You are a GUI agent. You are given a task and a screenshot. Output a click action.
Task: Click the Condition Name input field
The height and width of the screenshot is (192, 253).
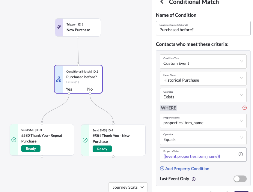203,28
